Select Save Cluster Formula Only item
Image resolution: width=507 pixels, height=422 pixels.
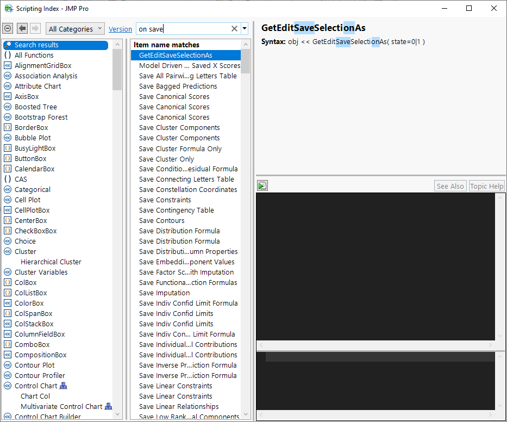click(x=180, y=148)
